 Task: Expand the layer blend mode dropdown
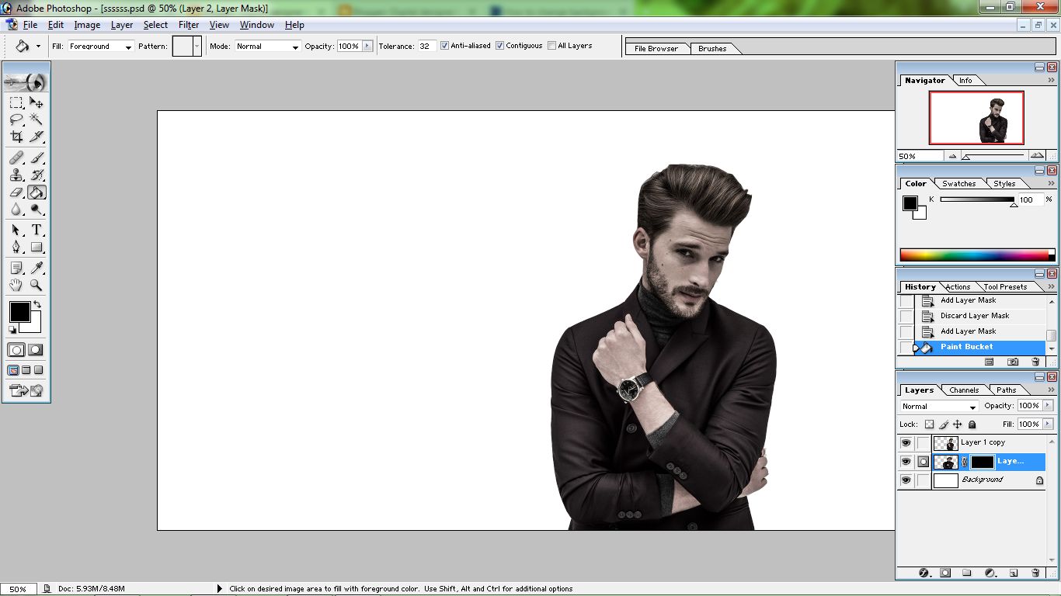pos(938,406)
